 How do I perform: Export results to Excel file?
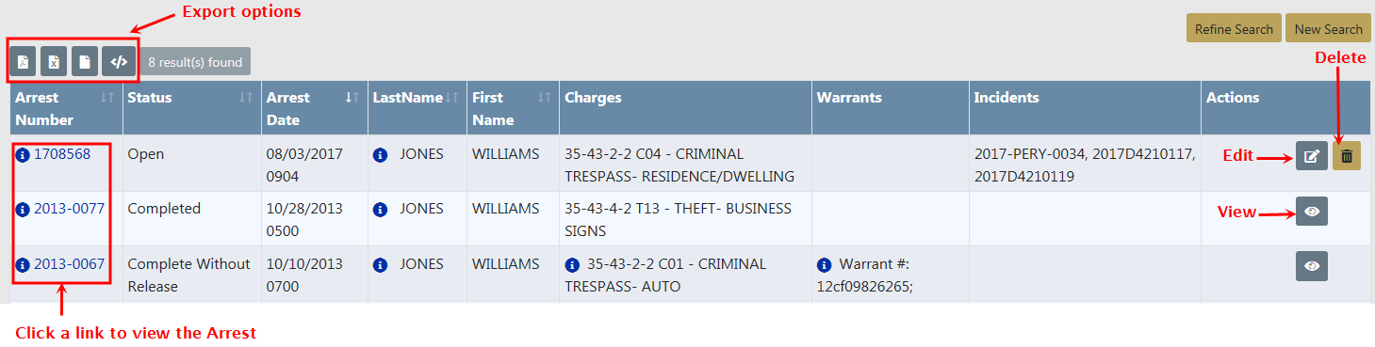pyautogui.click(x=54, y=62)
